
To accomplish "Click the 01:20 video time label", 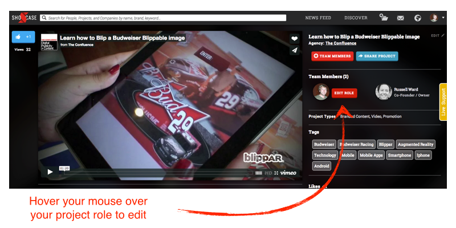I will (64, 168).
